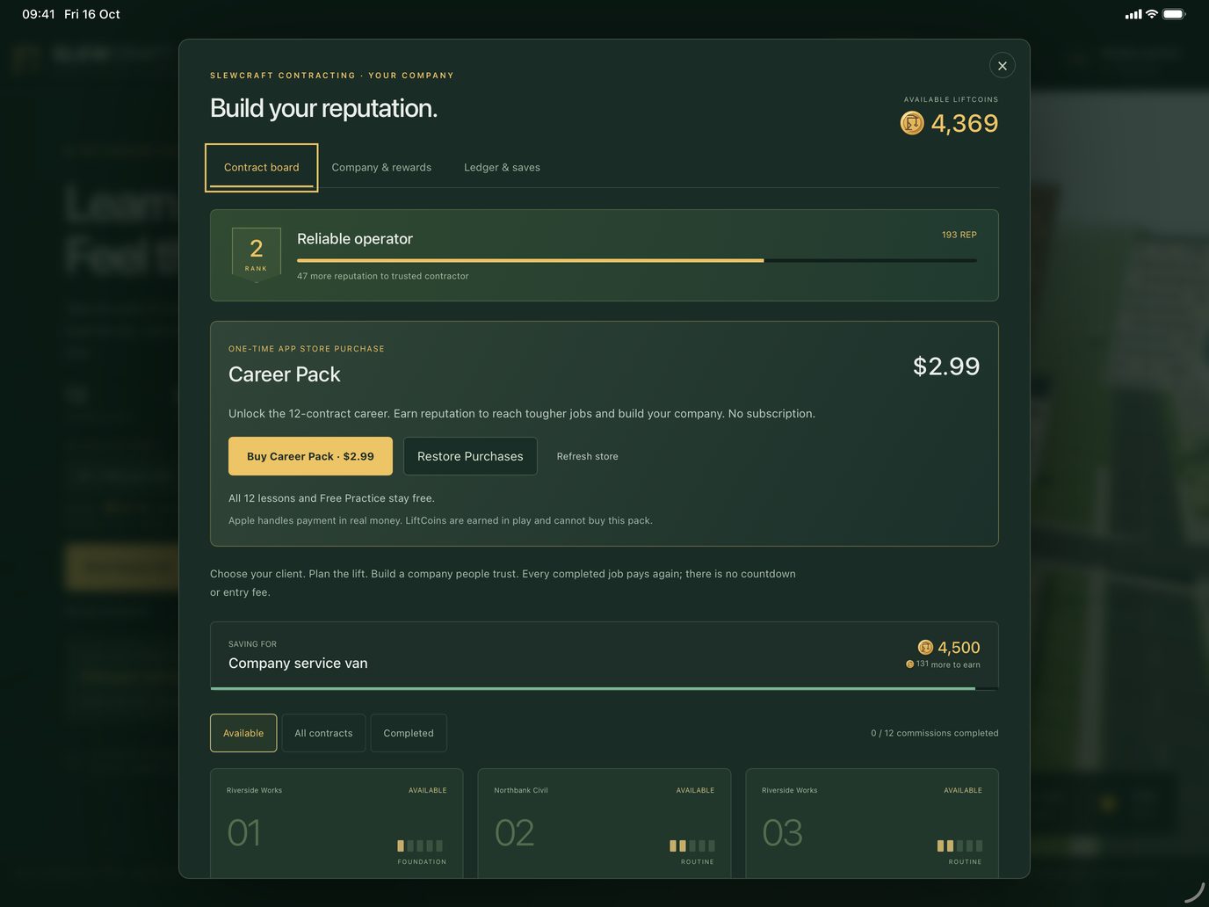Switch to Company & rewards tab

[x=381, y=167]
